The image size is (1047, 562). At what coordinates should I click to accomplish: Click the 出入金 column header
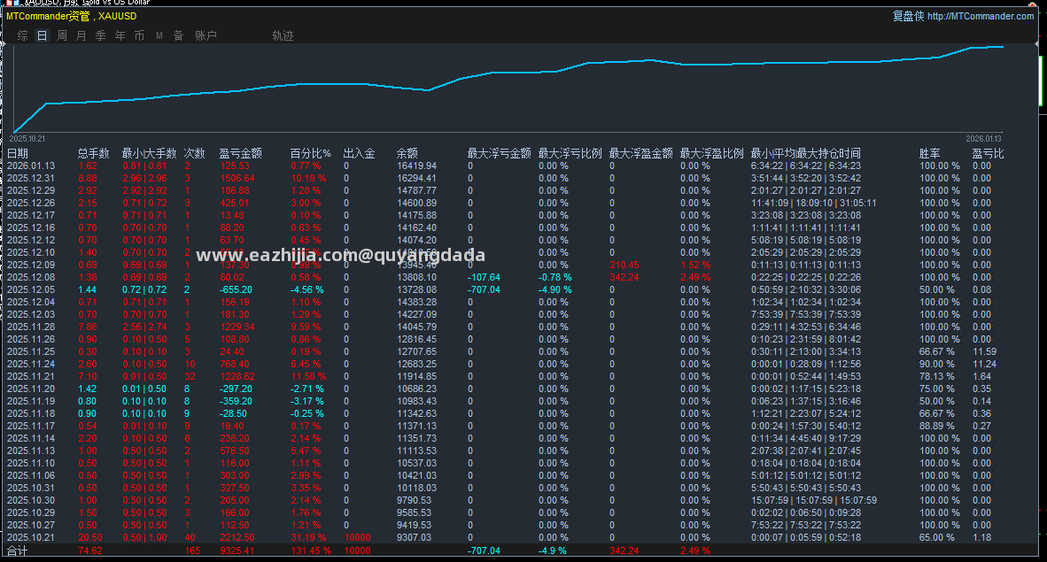360,153
